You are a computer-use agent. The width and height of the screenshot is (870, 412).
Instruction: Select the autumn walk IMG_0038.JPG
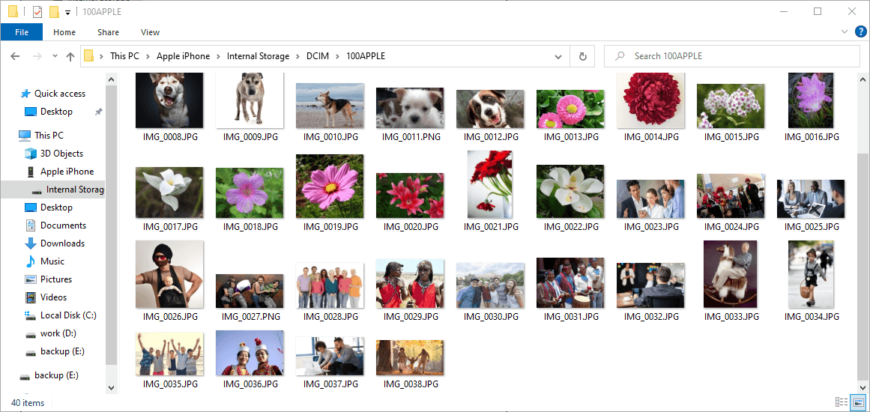click(409, 357)
